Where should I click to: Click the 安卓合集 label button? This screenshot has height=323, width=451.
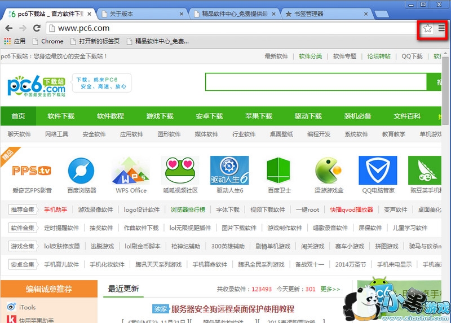(x=23, y=264)
